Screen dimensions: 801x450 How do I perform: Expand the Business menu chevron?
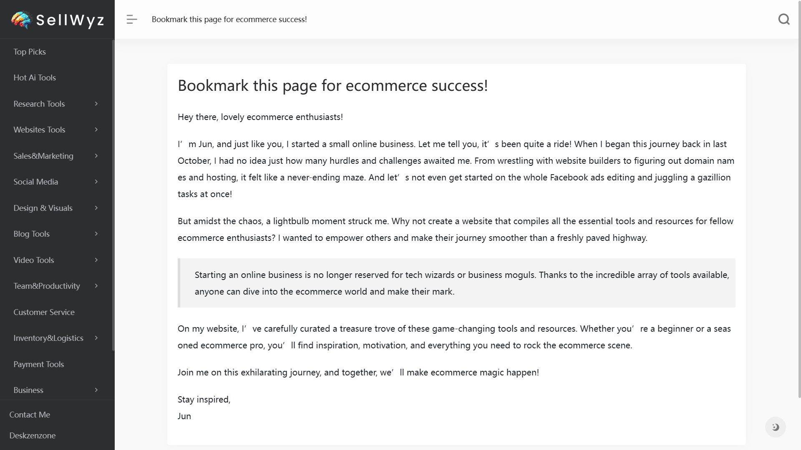pyautogui.click(x=96, y=390)
